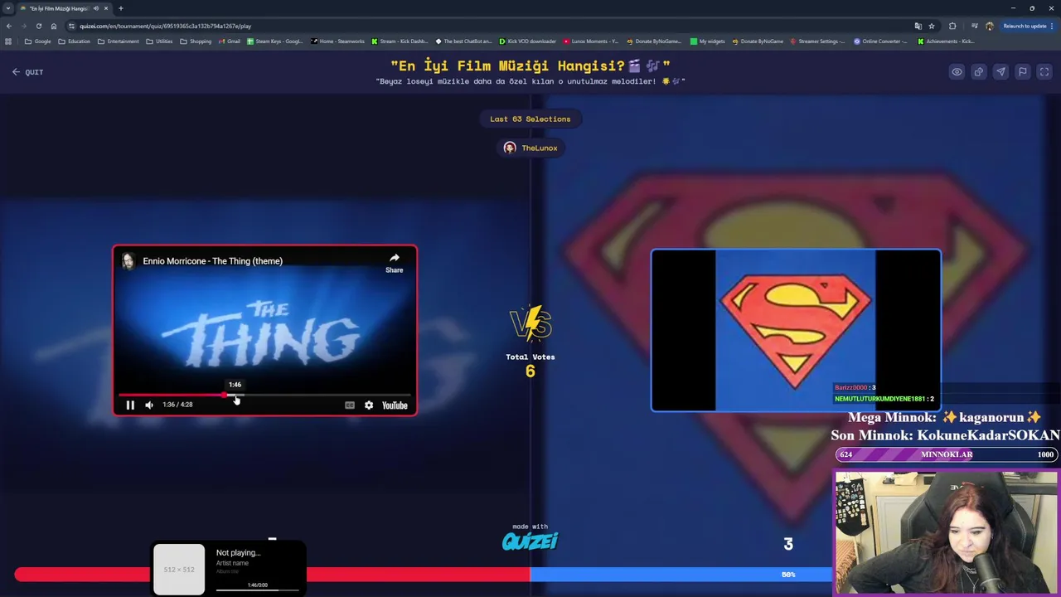Open Lunox Moments YouTube bookmark
Viewport: 1061px width, 597px height.
coord(591,41)
